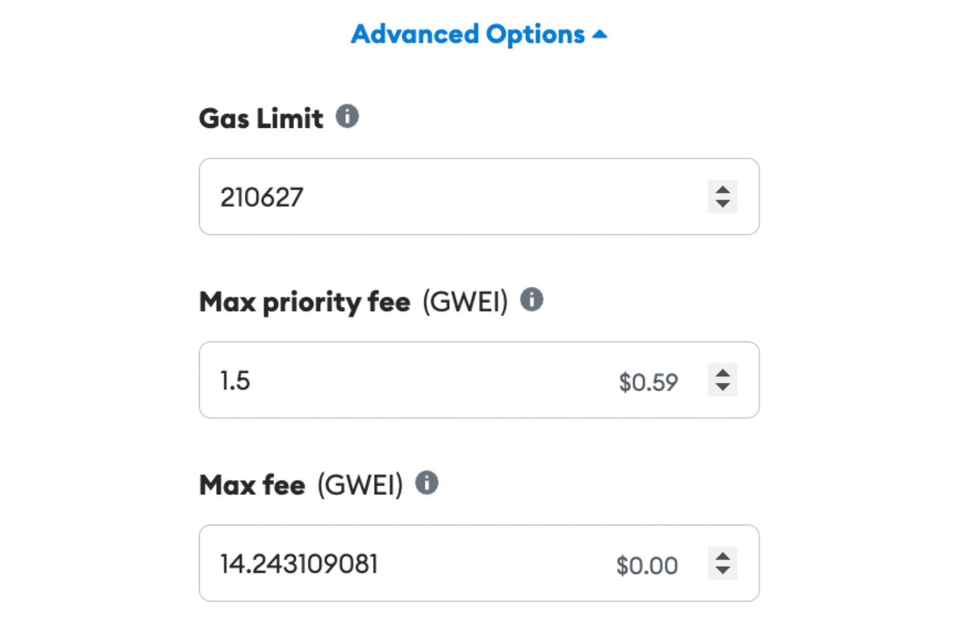Screen dimensions: 954x636
Task: Click the $0.00 fiat estimate
Action: coord(647,565)
